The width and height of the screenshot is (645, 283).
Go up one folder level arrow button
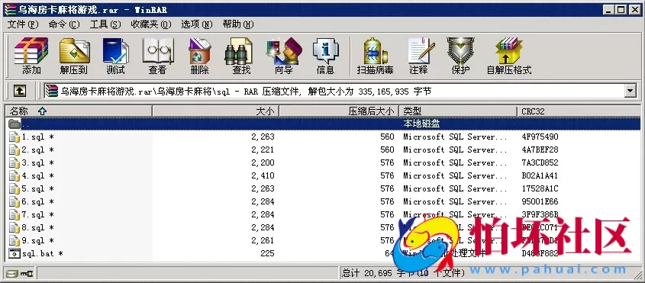(x=20, y=91)
